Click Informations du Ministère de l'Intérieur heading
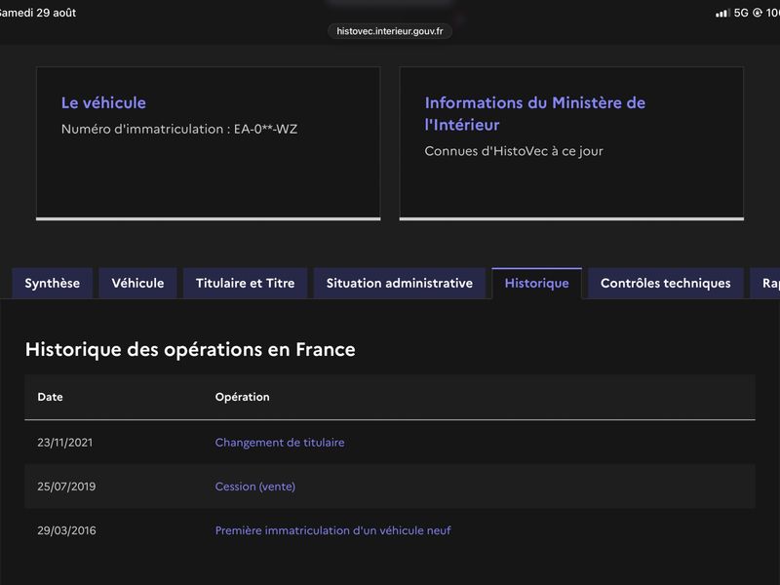 534,113
